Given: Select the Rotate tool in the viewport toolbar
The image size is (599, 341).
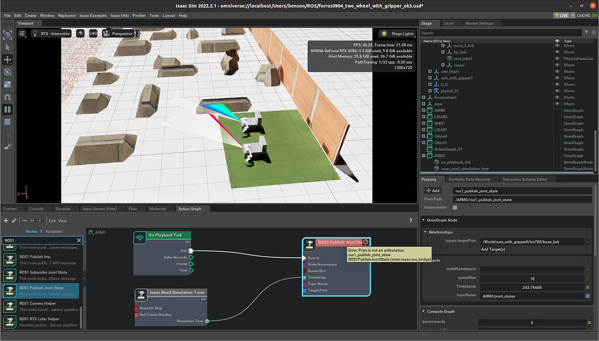Looking at the screenshot, I should pos(8,71).
